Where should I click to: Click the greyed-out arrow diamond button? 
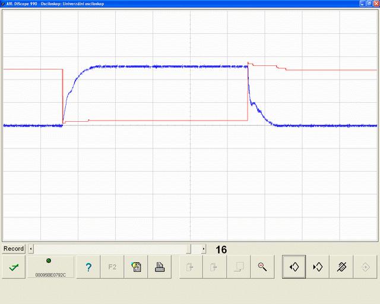365,267
